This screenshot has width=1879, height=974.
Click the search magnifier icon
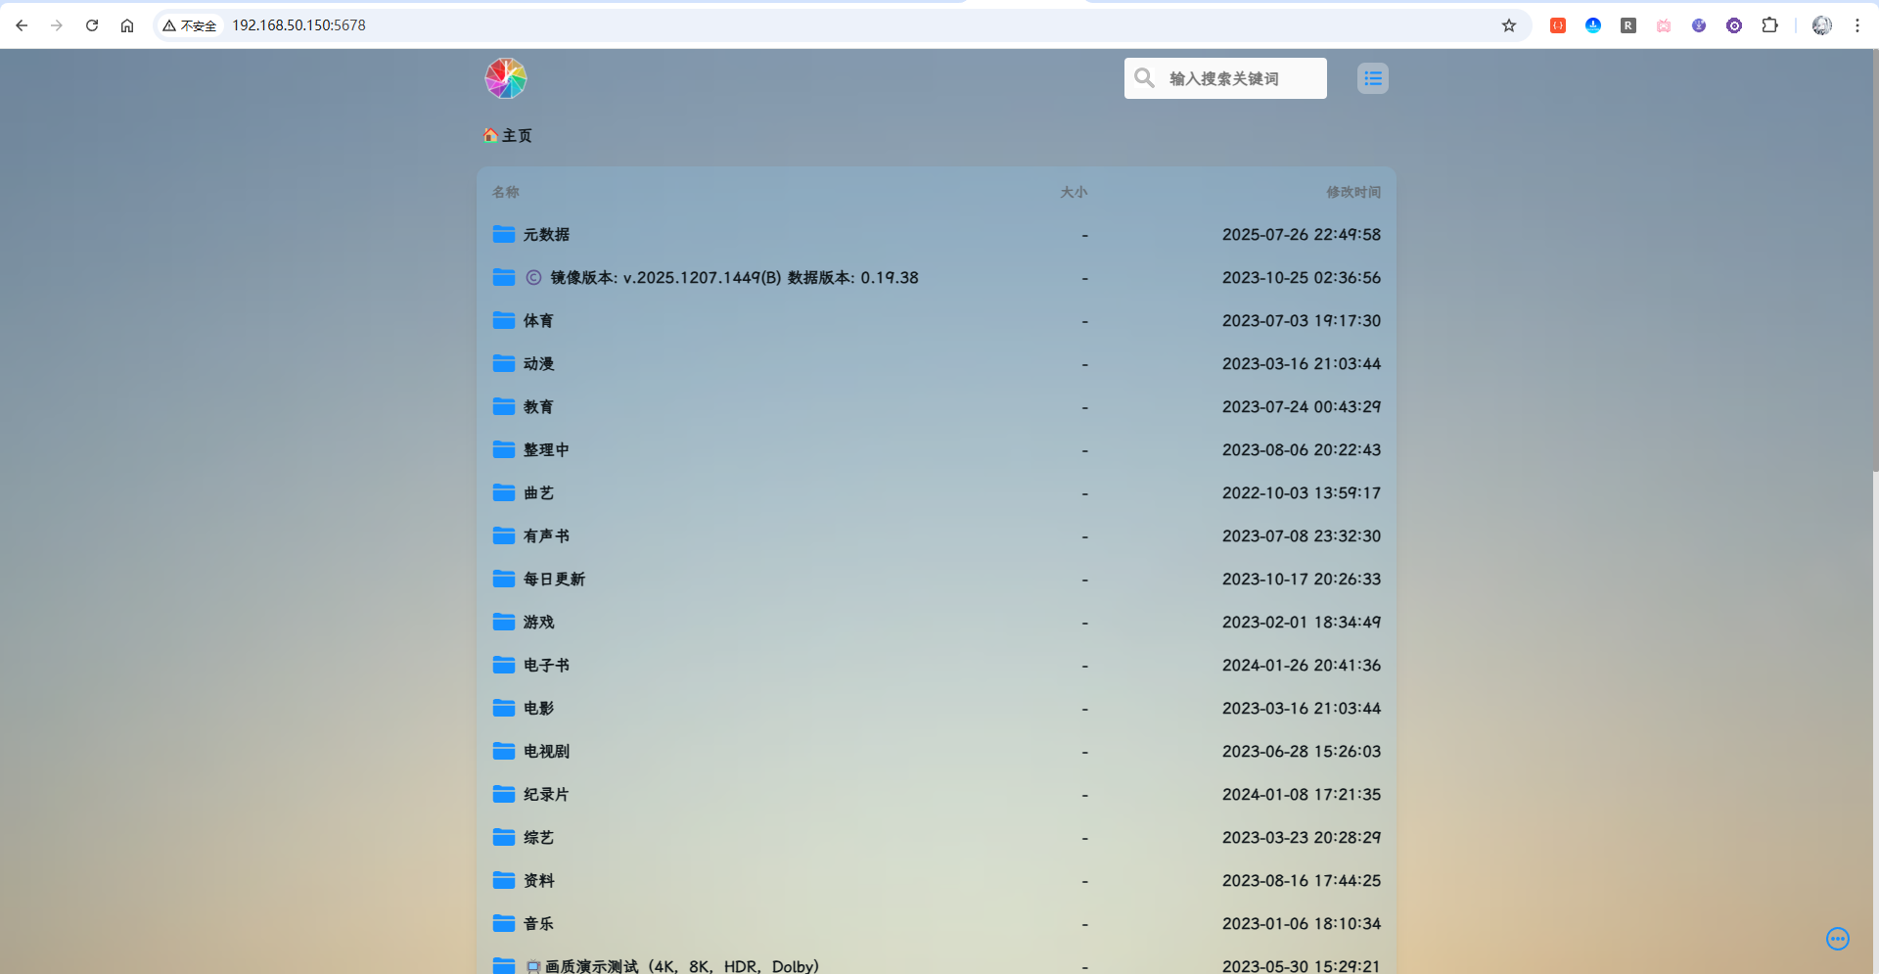[1144, 77]
